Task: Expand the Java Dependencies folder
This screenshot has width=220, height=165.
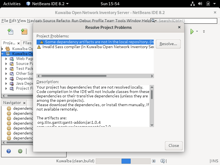Action: coord(6,84)
